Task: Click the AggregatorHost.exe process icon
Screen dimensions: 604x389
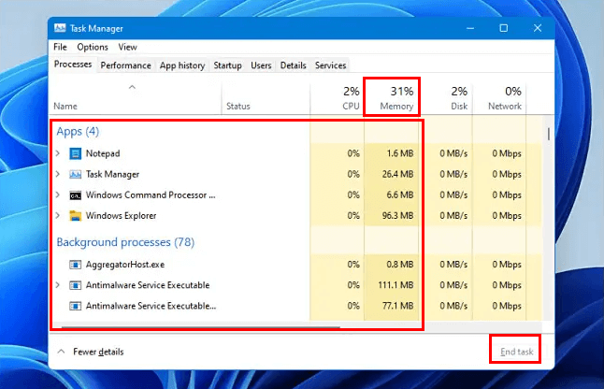Action: 76,265
